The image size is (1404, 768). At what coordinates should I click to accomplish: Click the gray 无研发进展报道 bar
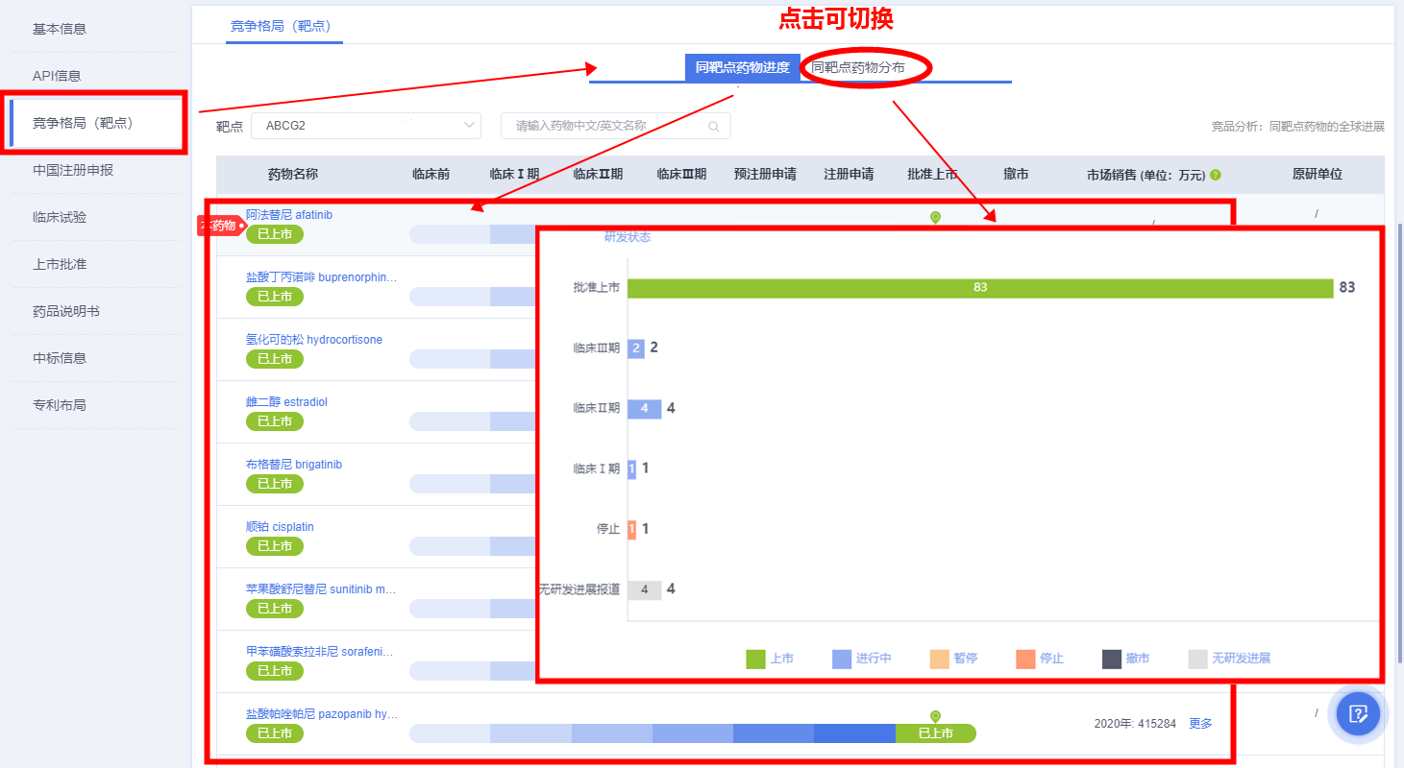[x=645, y=589]
